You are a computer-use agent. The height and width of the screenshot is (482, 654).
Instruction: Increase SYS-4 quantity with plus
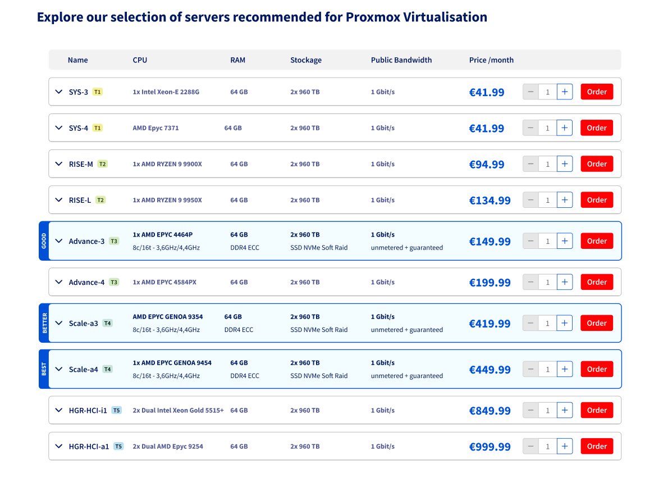pyautogui.click(x=564, y=128)
